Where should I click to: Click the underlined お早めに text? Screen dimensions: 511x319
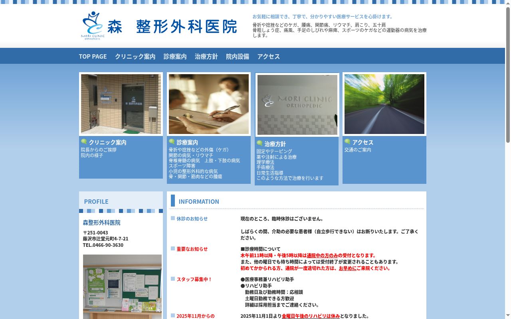click(x=347, y=268)
